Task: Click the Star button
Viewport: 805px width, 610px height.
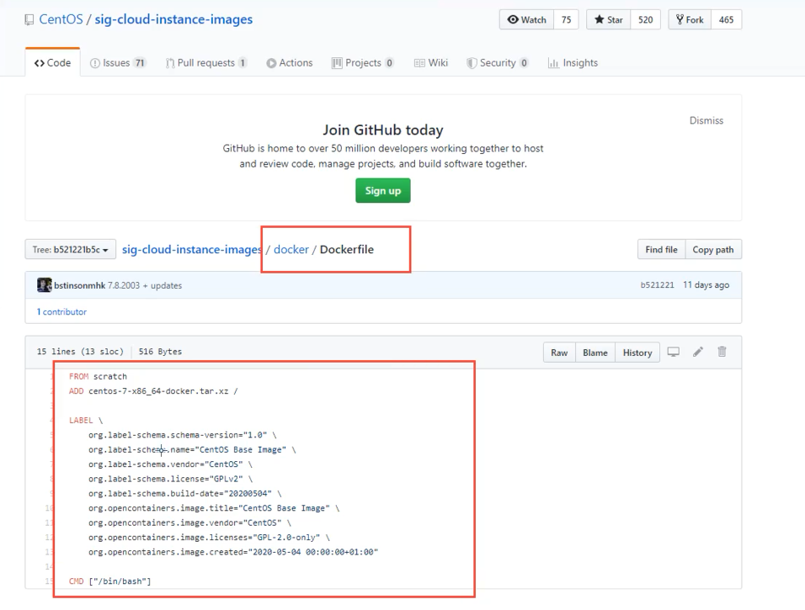Action: [608, 19]
